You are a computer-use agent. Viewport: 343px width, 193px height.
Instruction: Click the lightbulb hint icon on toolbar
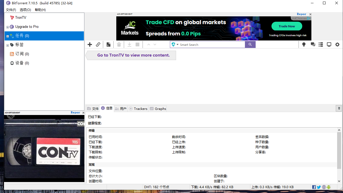click(x=304, y=44)
